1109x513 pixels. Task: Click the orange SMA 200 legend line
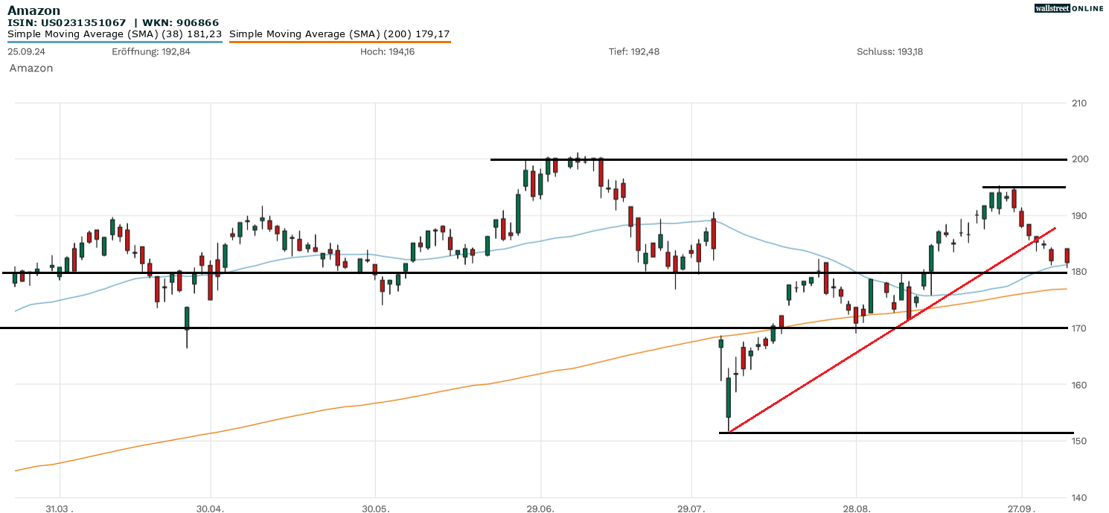pos(339,42)
